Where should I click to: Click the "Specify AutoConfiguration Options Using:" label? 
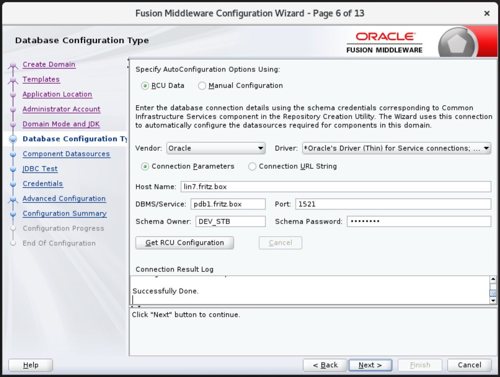(x=208, y=69)
